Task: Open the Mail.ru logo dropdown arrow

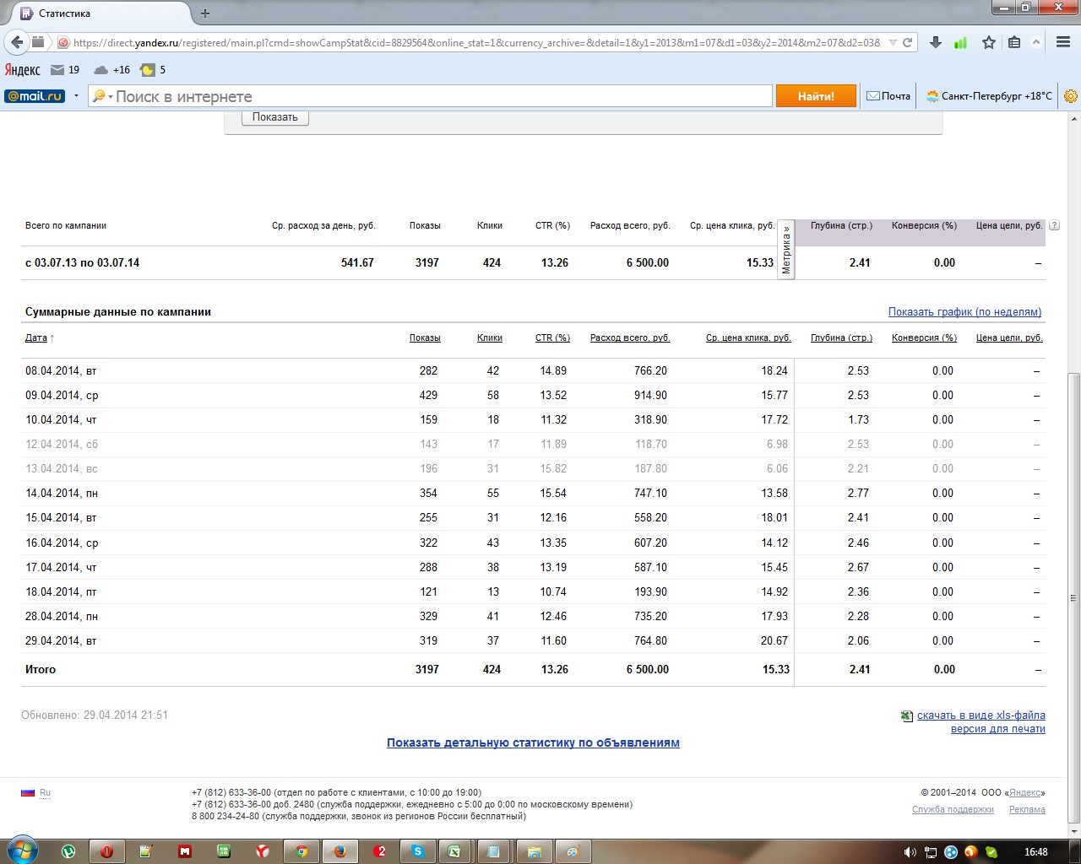Action: (76, 96)
